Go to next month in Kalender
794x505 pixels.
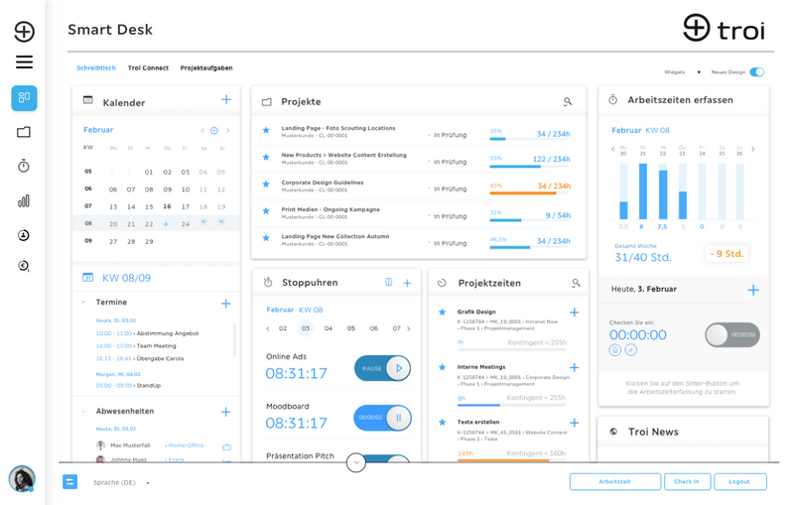click(x=228, y=131)
